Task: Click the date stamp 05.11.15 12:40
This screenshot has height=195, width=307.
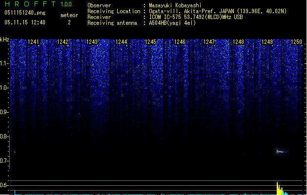Action: pyautogui.click(x=25, y=22)
